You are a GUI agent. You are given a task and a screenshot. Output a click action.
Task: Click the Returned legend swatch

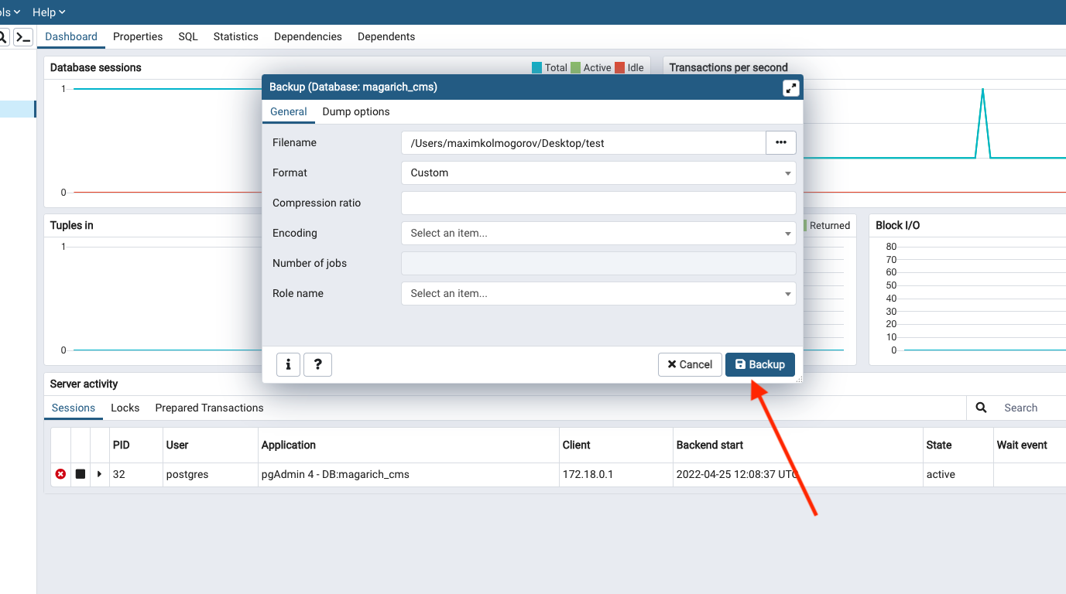pos(805,225)
